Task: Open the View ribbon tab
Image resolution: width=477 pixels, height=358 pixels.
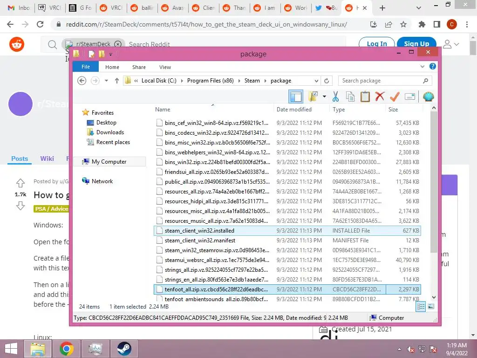Action: coord(165,67)
